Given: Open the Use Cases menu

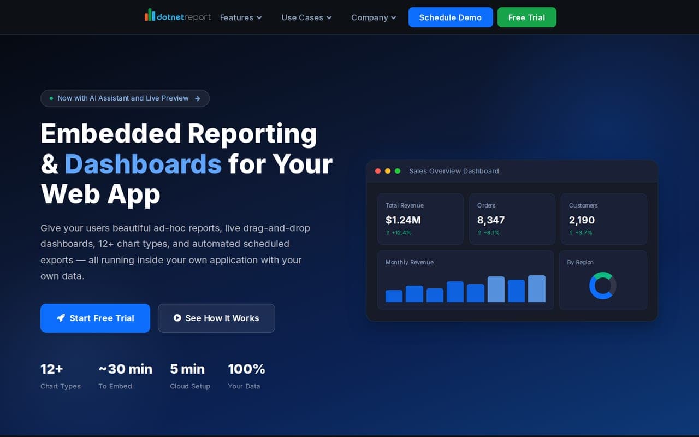Looking at the screenshot, I should 306,17.
